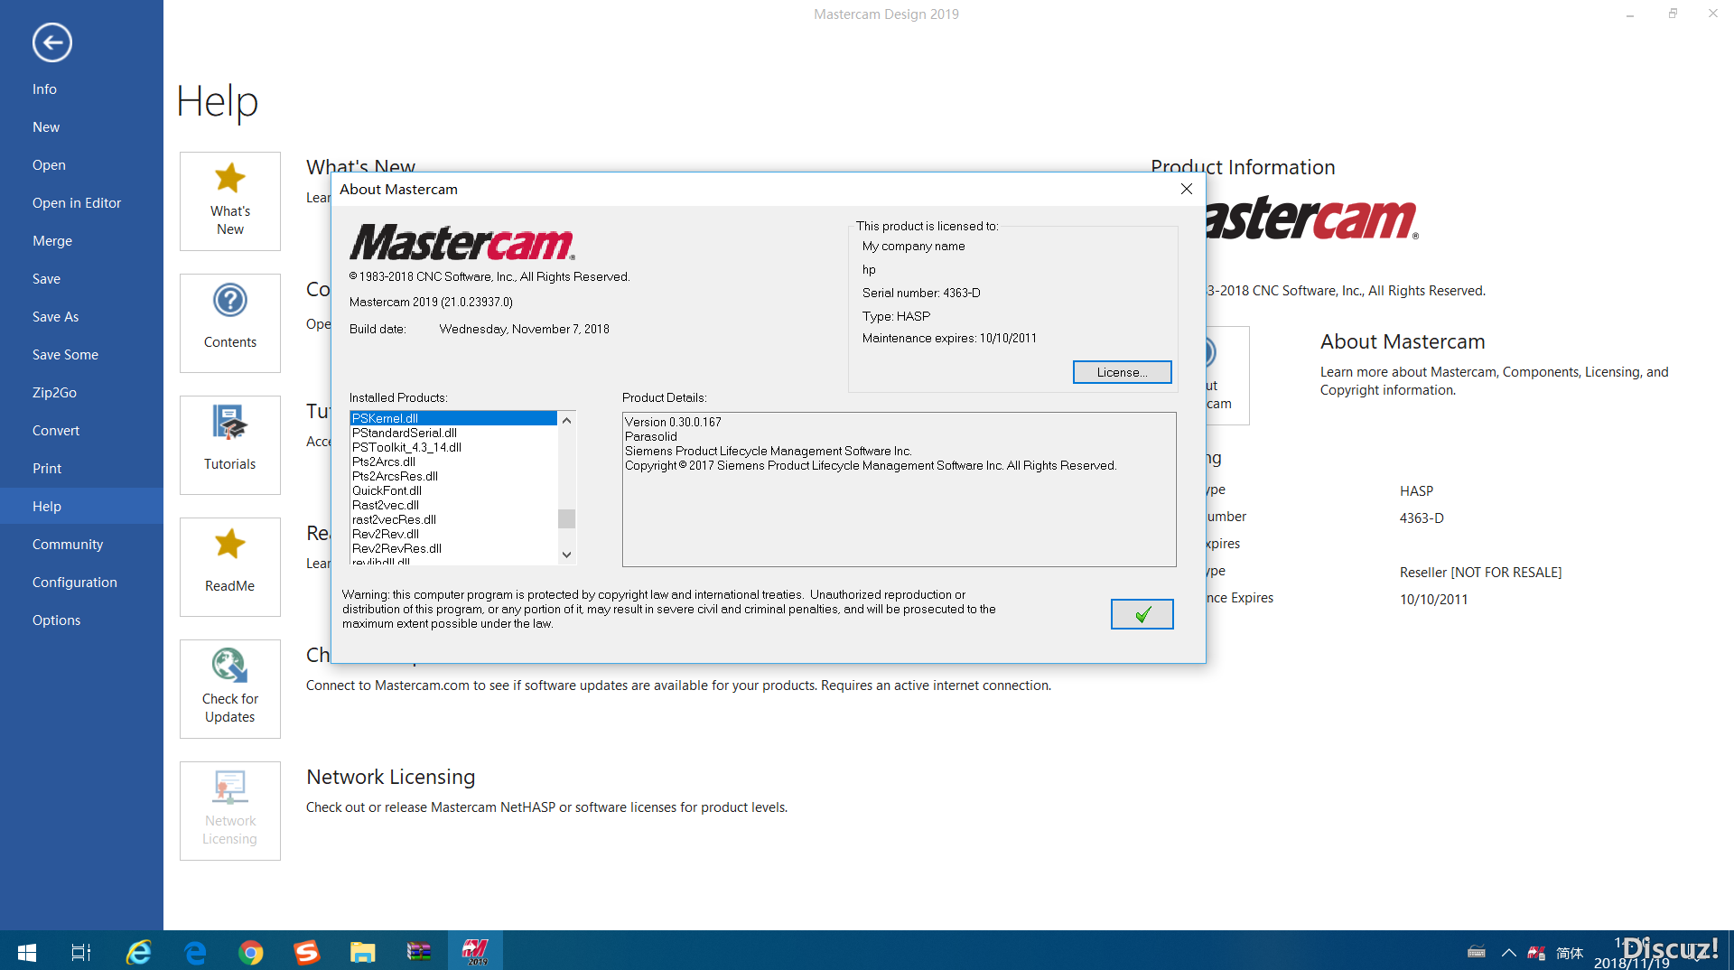Select Rast2vec.dll in the list
The height and width of the screenshot is (970, 1734).
[453, 505]
